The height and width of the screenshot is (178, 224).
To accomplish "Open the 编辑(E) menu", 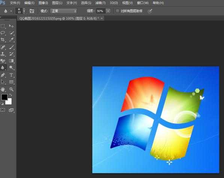I will tap(29, 3).
